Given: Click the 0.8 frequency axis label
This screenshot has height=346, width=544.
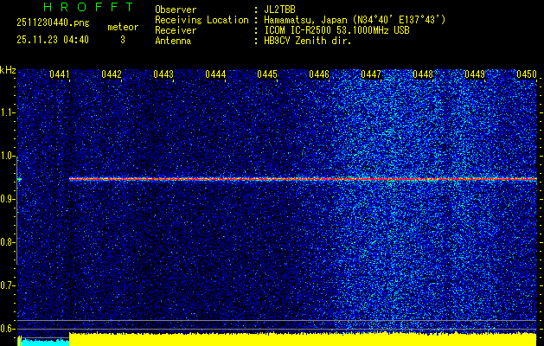Looking at the screenshot, I should pos(8,242).
